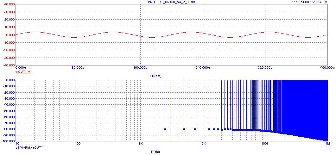The height and width of the screenshot is (155, 336).
Task: Click -30.000 on the blue dB axis
Action: click(9, 98)
